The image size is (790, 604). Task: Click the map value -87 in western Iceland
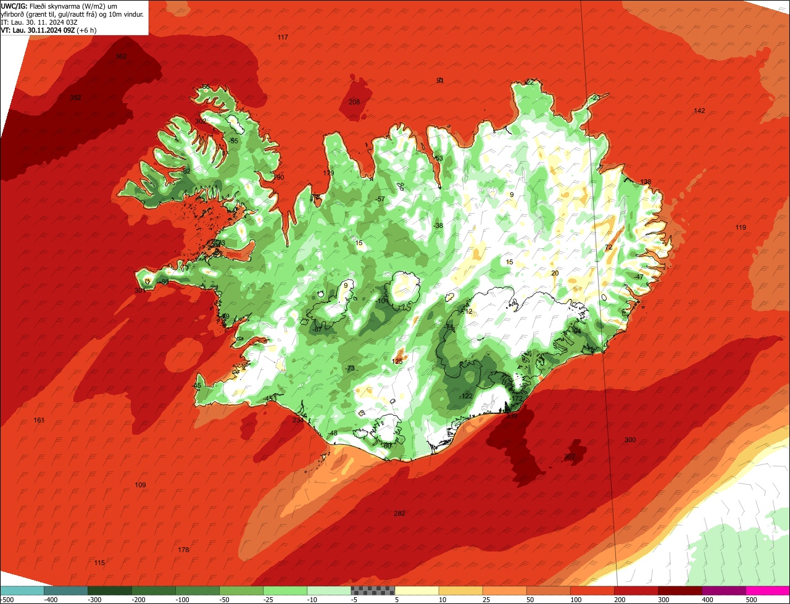(317, 329)
